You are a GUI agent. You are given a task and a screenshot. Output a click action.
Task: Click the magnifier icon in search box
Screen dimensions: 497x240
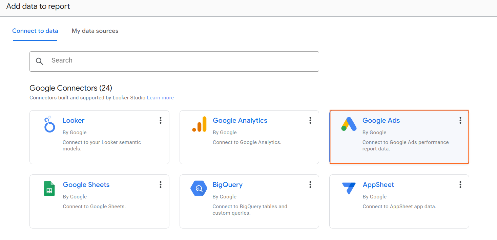pyautogui.click(x=40, y=61)
